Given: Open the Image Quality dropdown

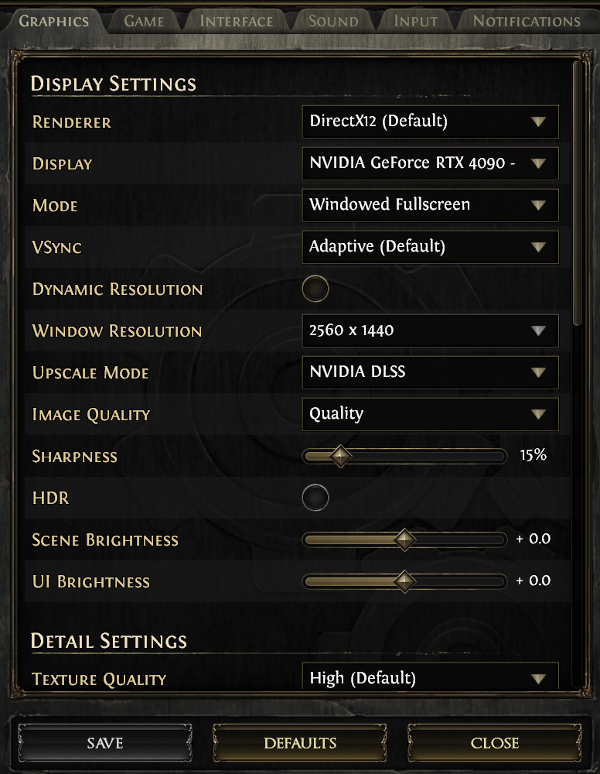Looking at the screenshot, I should [430, 414].
